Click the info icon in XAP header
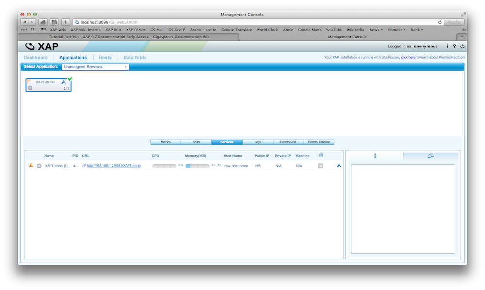485x290 pixels. [x=447, y=46]
